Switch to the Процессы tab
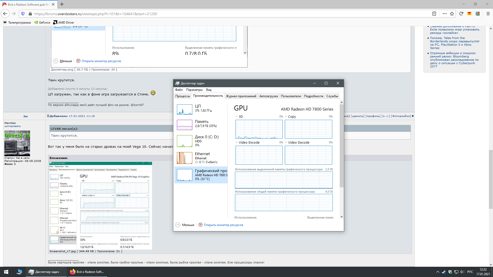 coord(183,96)
